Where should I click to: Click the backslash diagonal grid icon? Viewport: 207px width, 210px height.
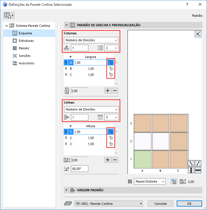tap(191, 163)
